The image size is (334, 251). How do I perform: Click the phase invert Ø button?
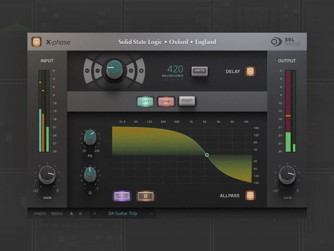point(145,196)
